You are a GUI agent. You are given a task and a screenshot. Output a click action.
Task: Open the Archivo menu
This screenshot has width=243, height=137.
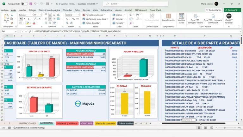pyautogui.click(x=5, y=10)
